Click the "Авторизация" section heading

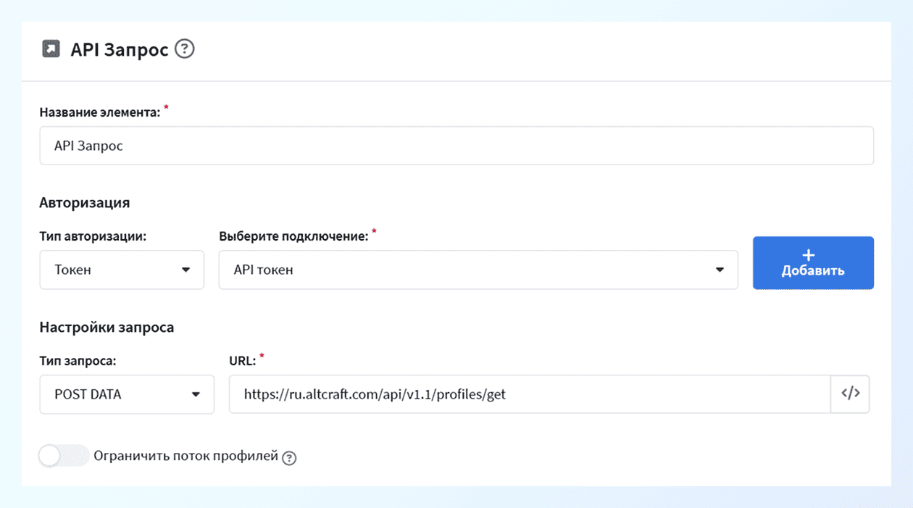coord(84,203)
